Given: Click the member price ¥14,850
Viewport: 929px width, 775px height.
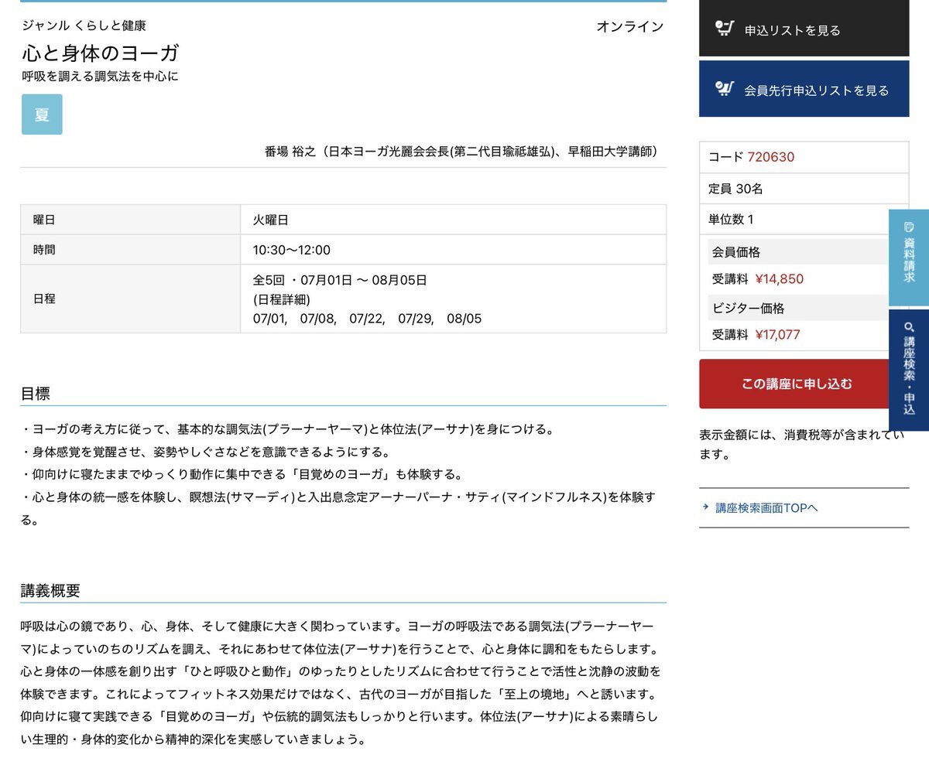Looking at the screenshot, I should 779,279.
